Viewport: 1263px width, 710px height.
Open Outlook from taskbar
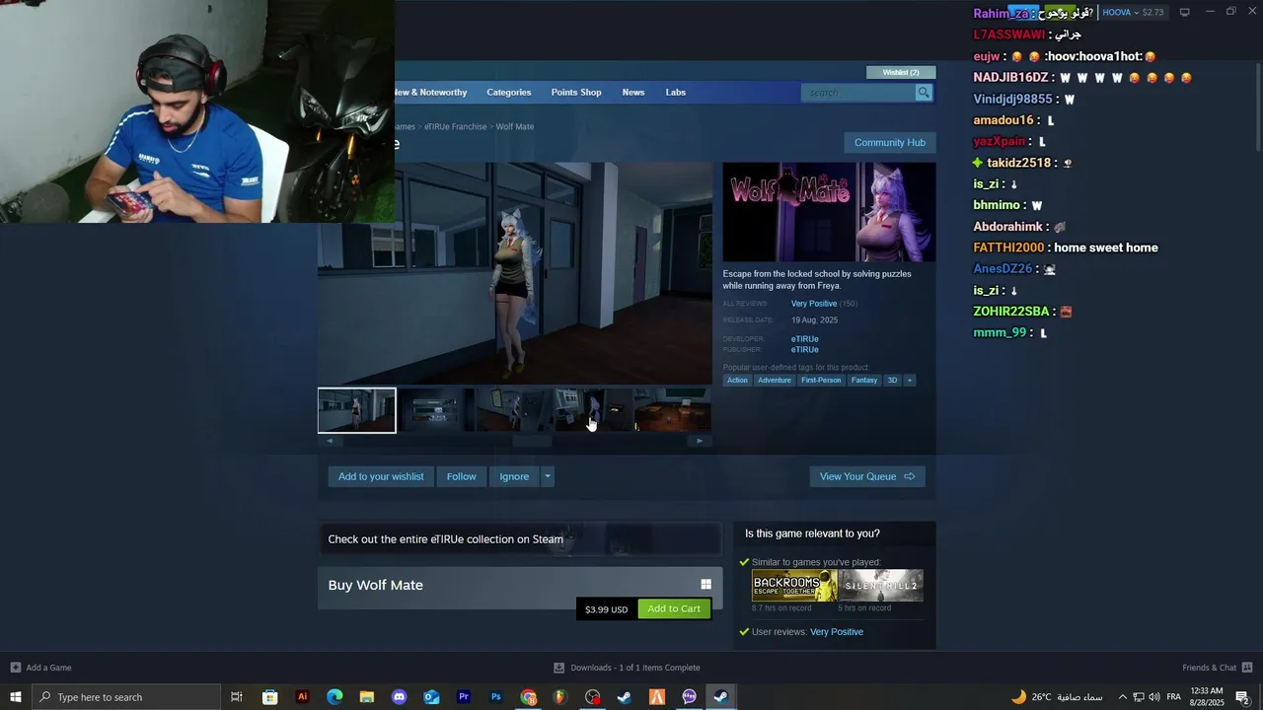(431, 697)
